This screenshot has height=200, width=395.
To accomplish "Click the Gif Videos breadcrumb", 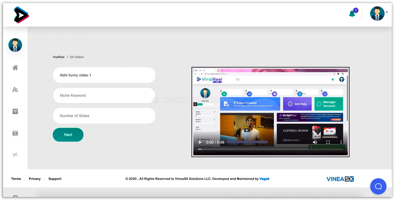I will 77,57.
